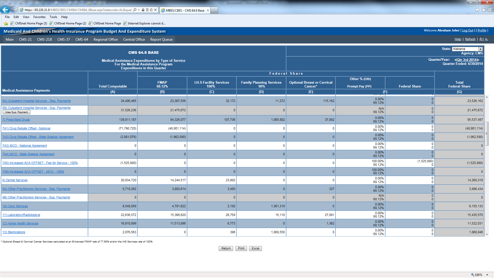
Task: Click the favorites star icon top right
Action: click(483, 10)
